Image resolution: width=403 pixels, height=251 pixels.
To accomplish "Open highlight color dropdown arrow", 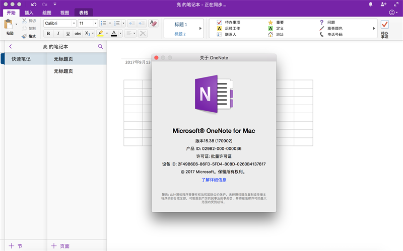I will tap(107, 33).
